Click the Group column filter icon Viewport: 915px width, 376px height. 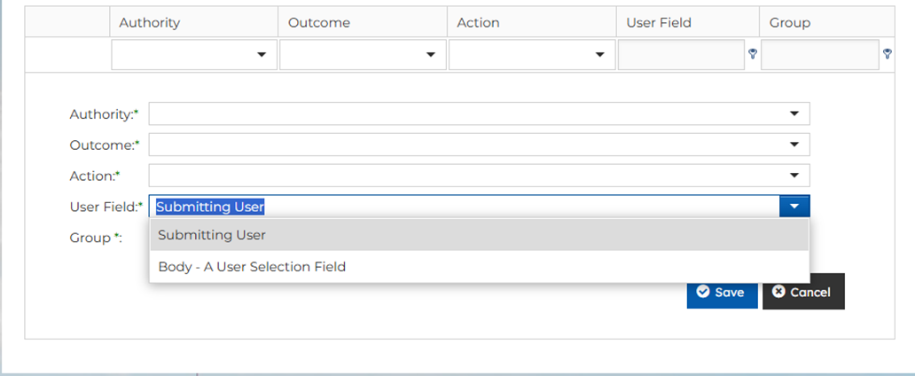(888, 54)
